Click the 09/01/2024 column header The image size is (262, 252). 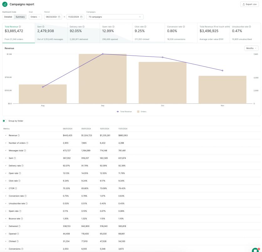pos(86,129)
